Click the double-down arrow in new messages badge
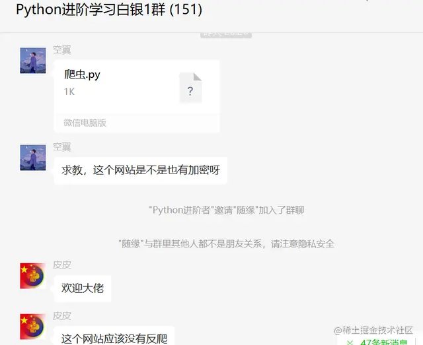Screen dimensions: 423x345 coord(350,342)
